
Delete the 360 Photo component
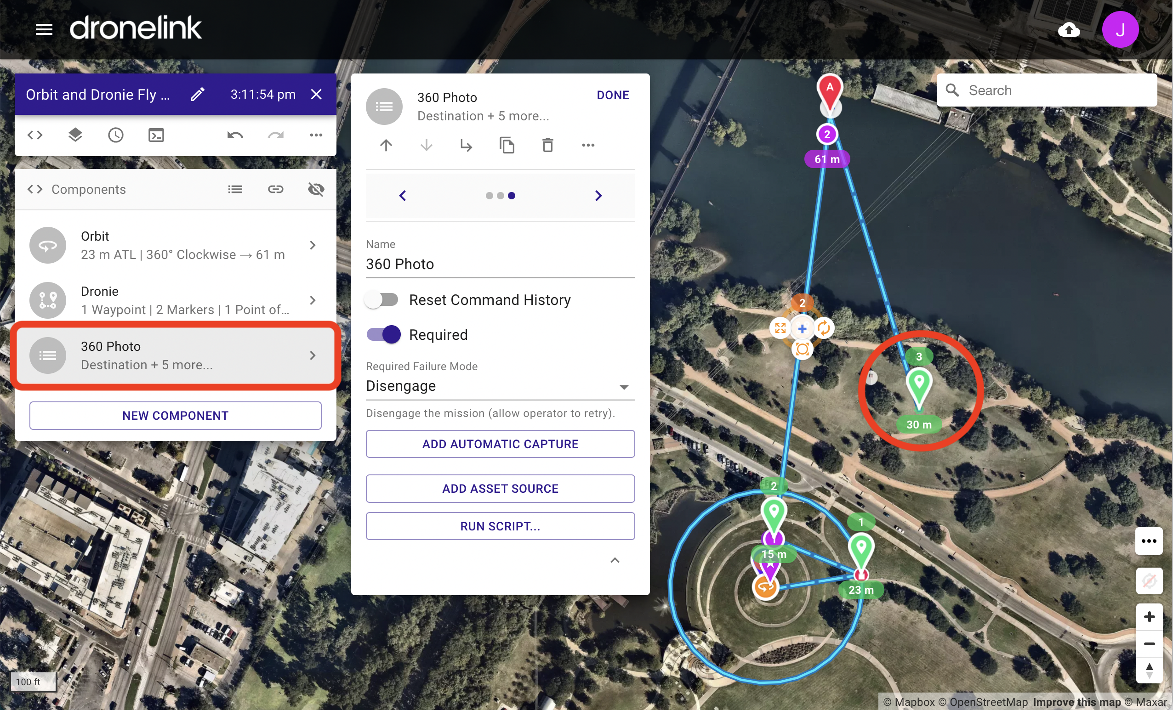coord(547,145)
